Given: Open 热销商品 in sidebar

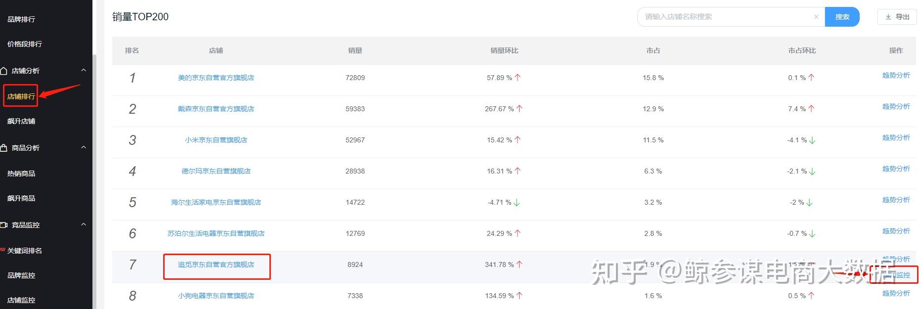Looking at the screenshot, I should tap(21, 174).
